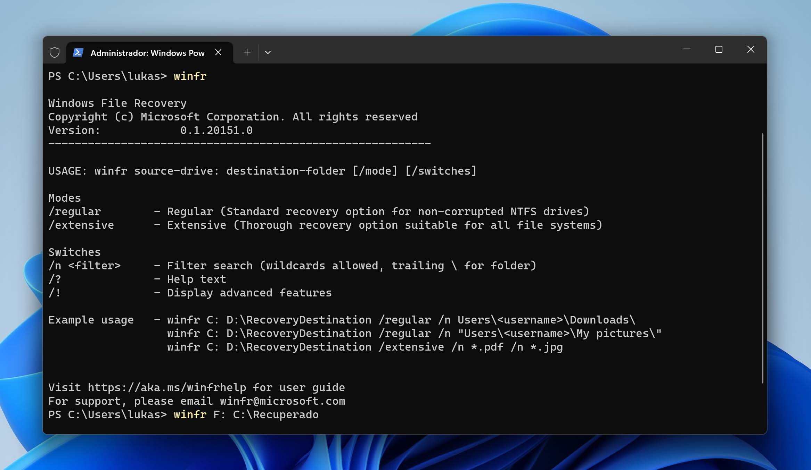
Task: Click the '/!' advanced features switch
Action: [55, 293]
